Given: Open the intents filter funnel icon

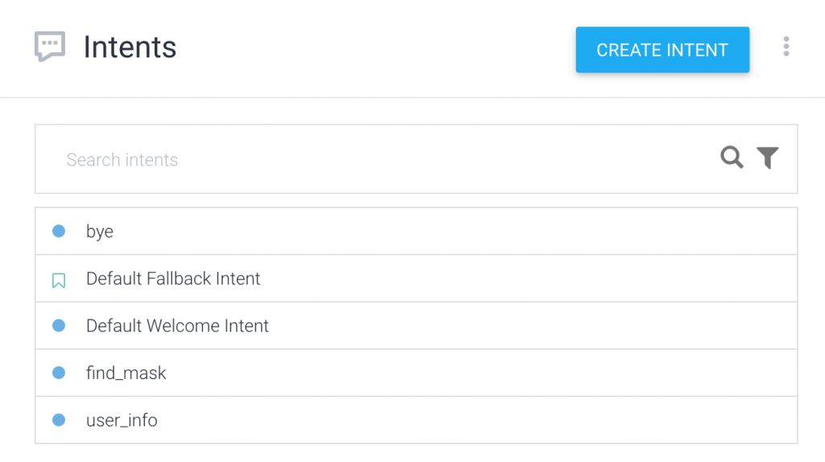Looking at the screenshot, I should [768, 157].
